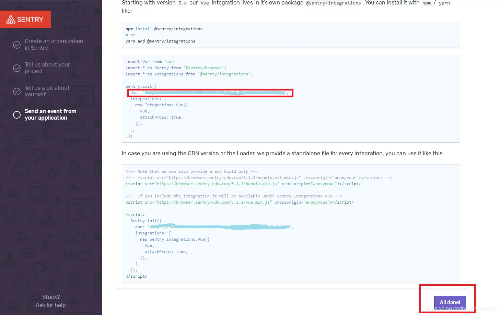Click the script tag loading vue.min.js
This screenshot has width=500, height=315.
point(240,202)
